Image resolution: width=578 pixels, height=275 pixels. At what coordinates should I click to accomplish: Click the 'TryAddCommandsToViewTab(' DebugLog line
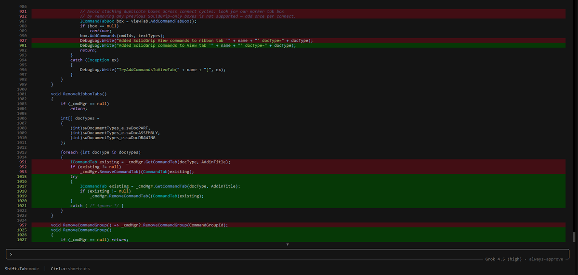(x=153, y=69)
